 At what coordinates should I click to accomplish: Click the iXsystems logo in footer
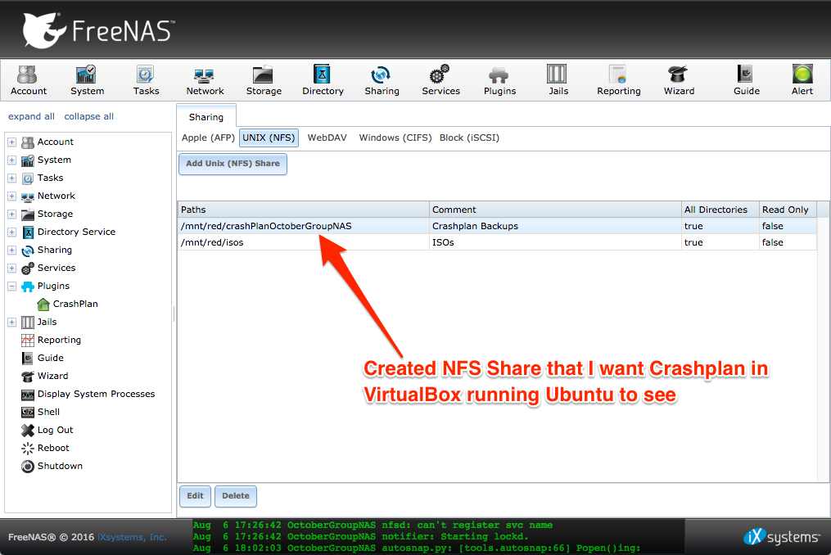tap(782, 537)
